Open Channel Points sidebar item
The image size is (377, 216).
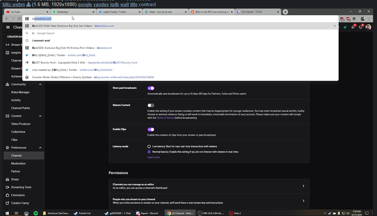(x=20, y=108)
